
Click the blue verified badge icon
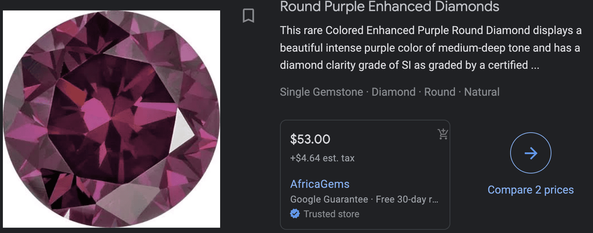(295, 214)
